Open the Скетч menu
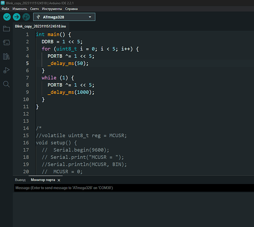The image size is (254, 227). tap(34, 9)
